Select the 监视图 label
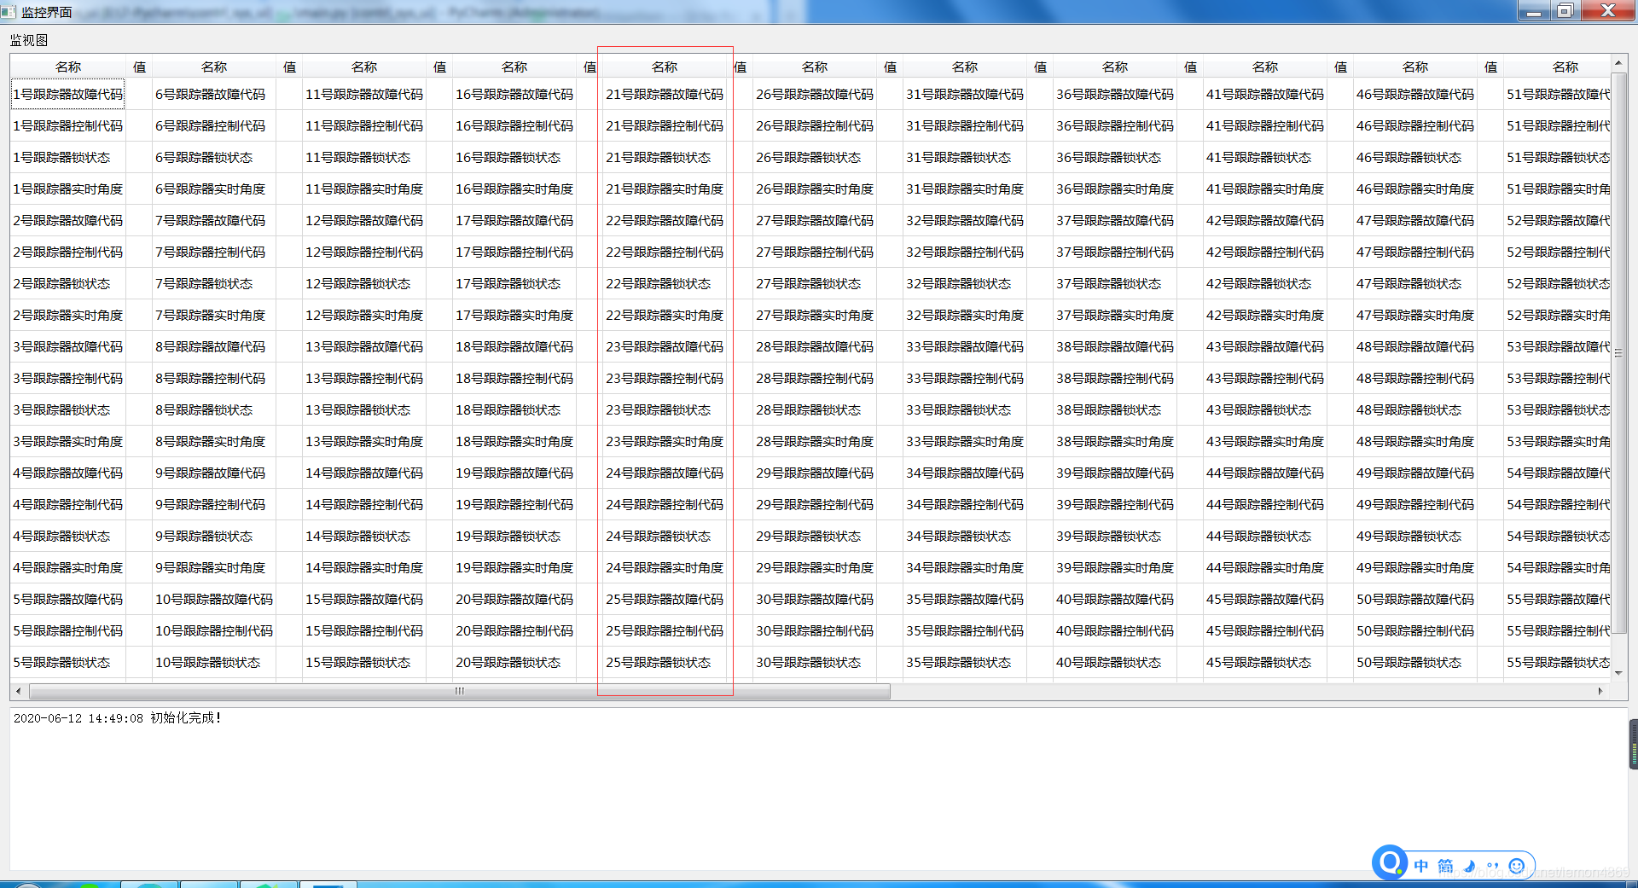 [x=29, y=40]
